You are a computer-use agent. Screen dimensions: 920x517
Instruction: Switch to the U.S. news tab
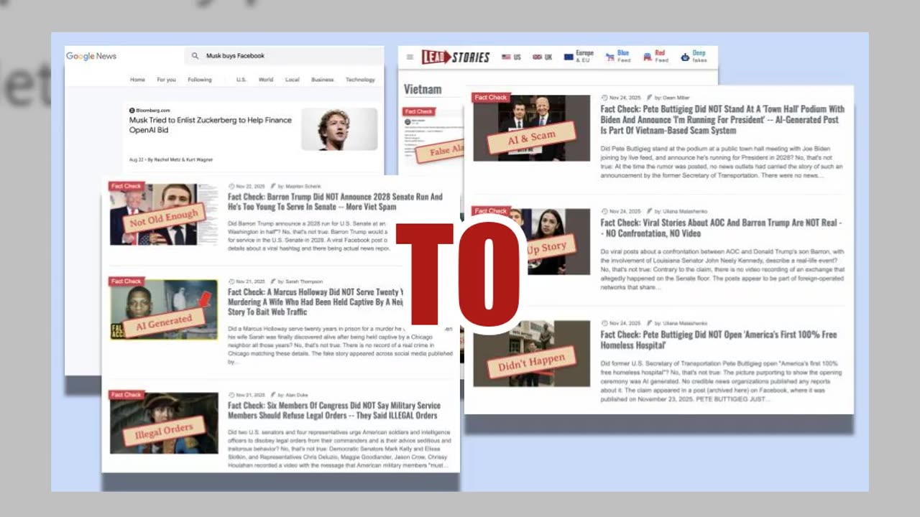coord(241,80)
